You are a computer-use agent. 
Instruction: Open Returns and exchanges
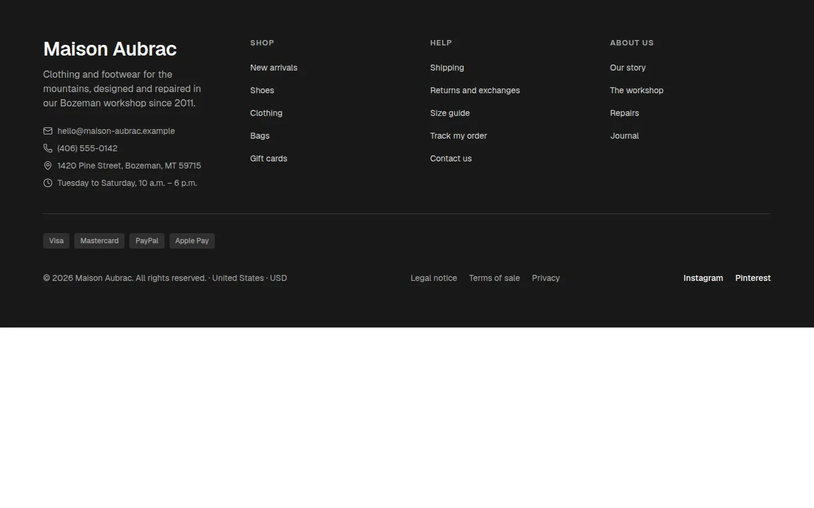475,90
